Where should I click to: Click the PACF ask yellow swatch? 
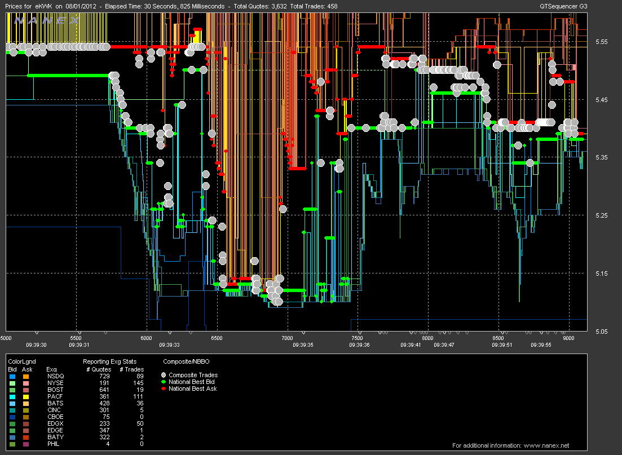[x=26, y=396]
